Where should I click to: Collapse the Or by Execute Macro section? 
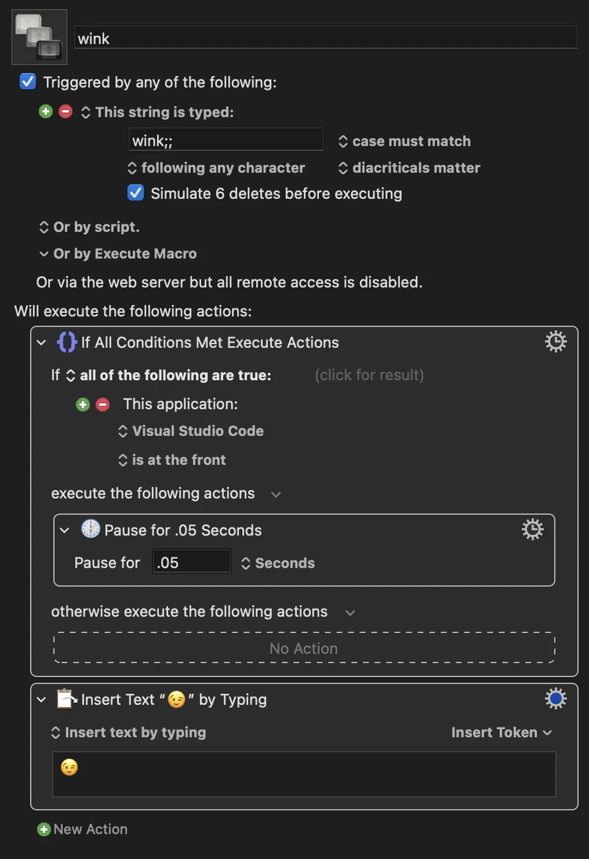coord(44,253)
